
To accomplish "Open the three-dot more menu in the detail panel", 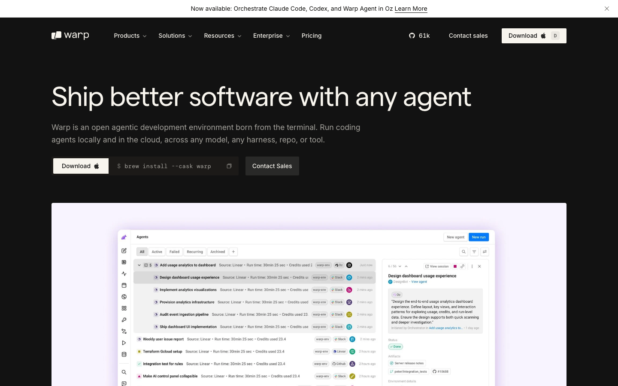I will 472,266.
